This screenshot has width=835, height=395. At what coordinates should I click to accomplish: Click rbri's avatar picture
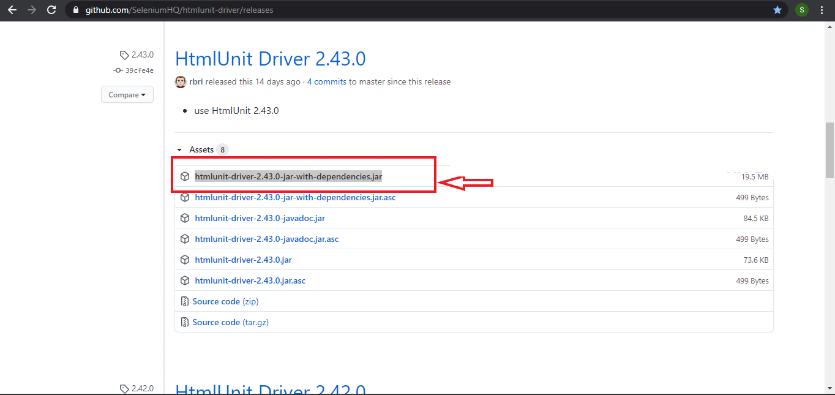(x=181, y=81)
